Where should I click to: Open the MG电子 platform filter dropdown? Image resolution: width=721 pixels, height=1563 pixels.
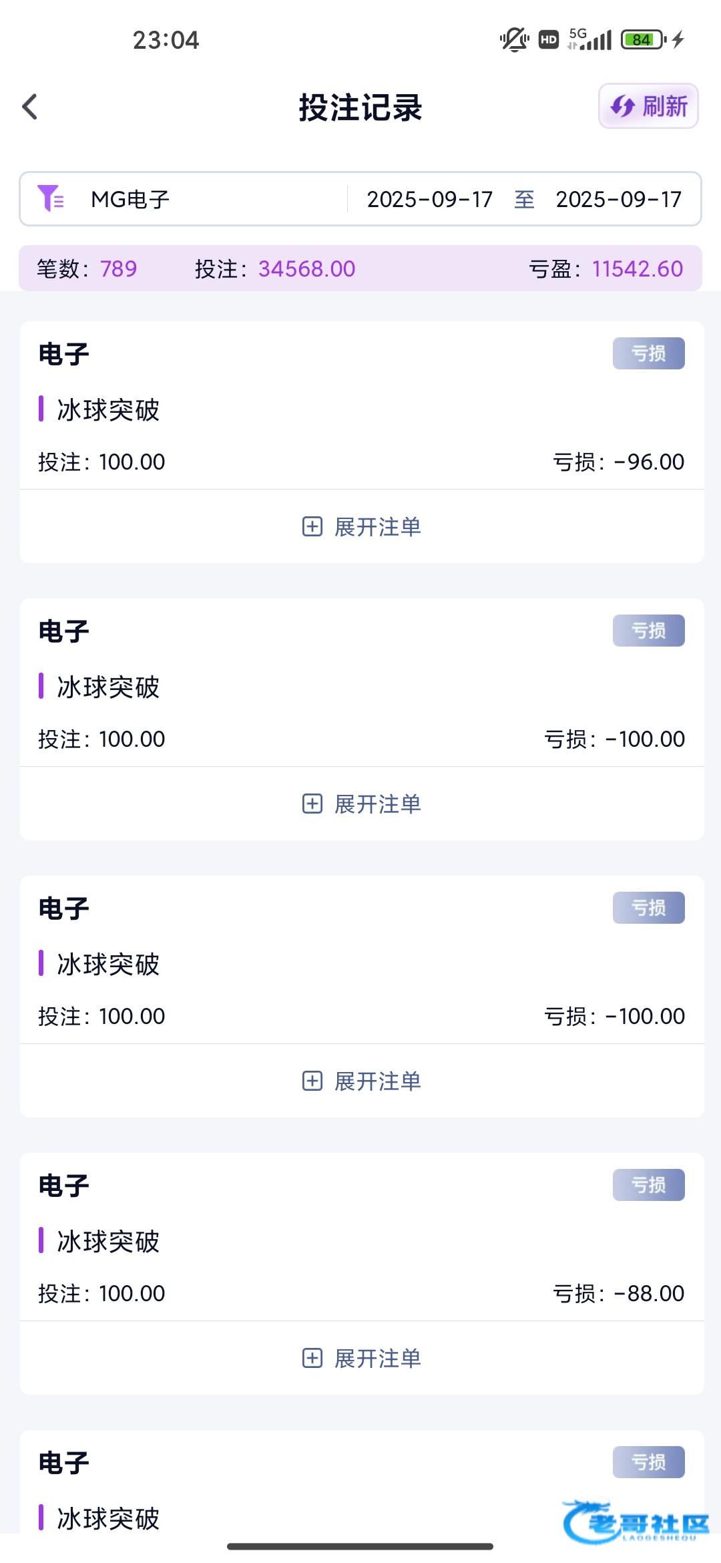131,199
